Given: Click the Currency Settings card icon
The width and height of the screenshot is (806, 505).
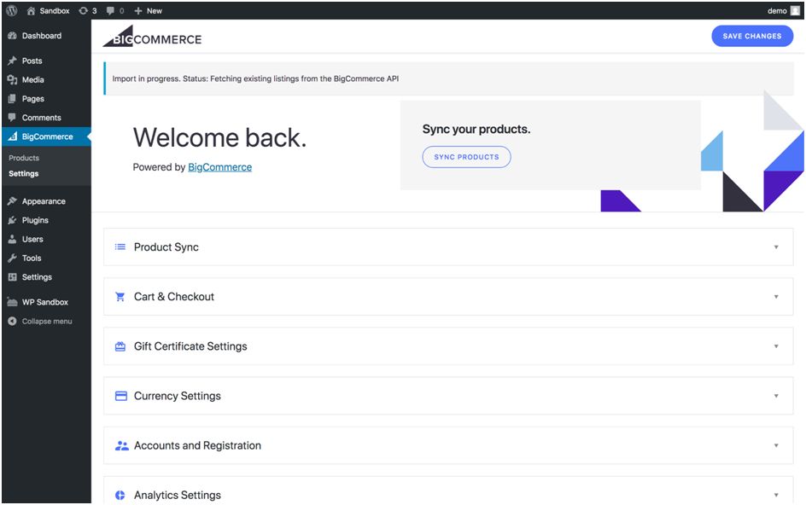Looking at the screenshot, I should [119, 396].
